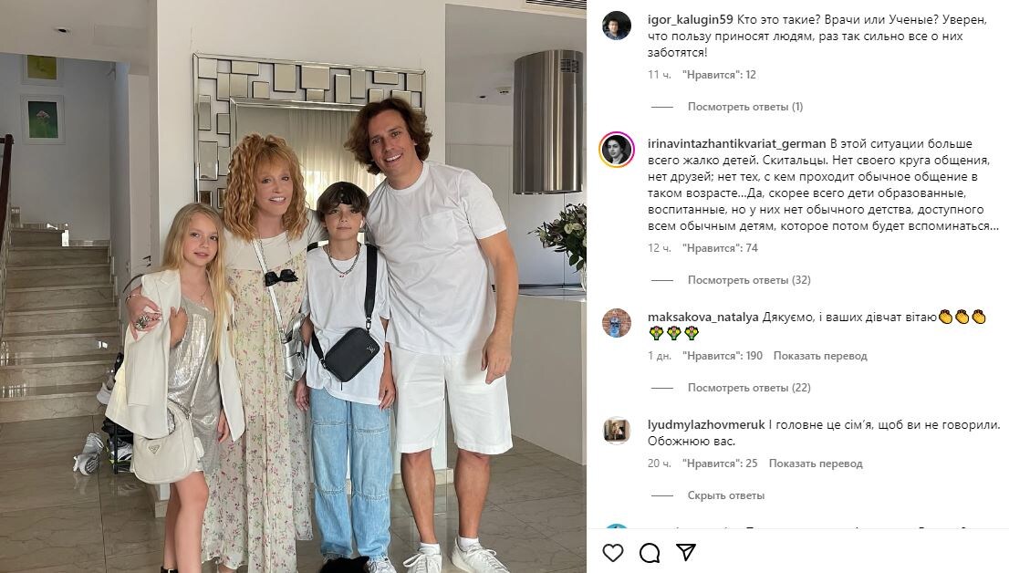
Task: Open maksakova_natalya profile avatar
Action: (x=617, y=323)
